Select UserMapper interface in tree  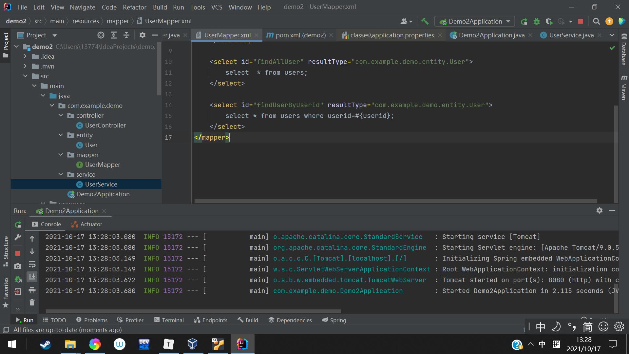tap(102, 165)
